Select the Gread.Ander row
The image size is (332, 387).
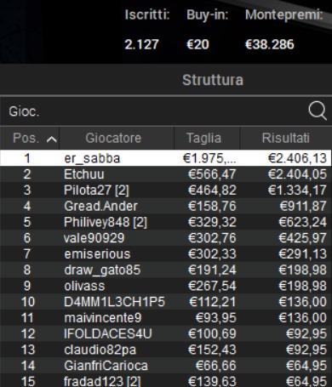point(166,206)
